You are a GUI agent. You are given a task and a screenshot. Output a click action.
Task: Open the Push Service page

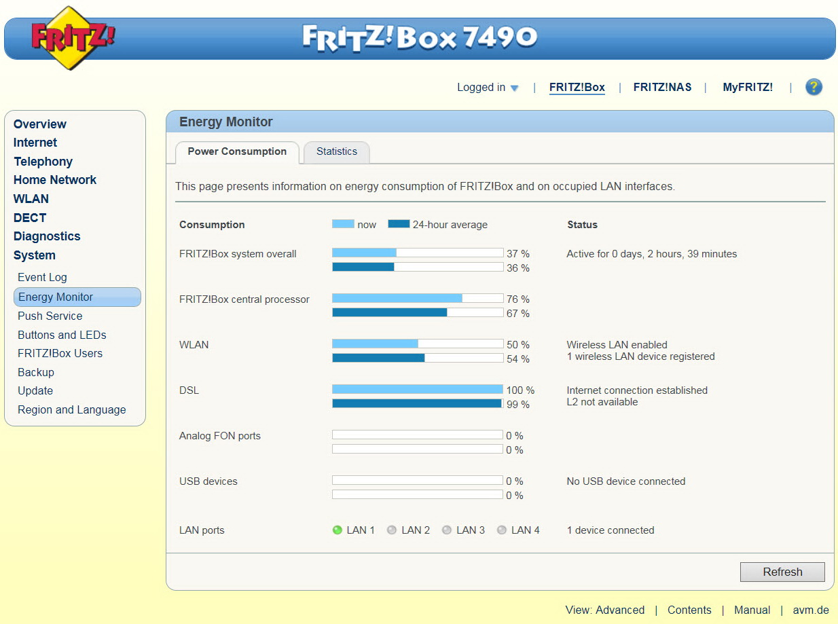(x=50, y=316)
